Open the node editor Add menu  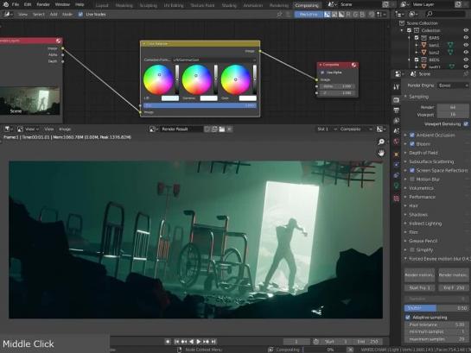click(x=54, y=14)
